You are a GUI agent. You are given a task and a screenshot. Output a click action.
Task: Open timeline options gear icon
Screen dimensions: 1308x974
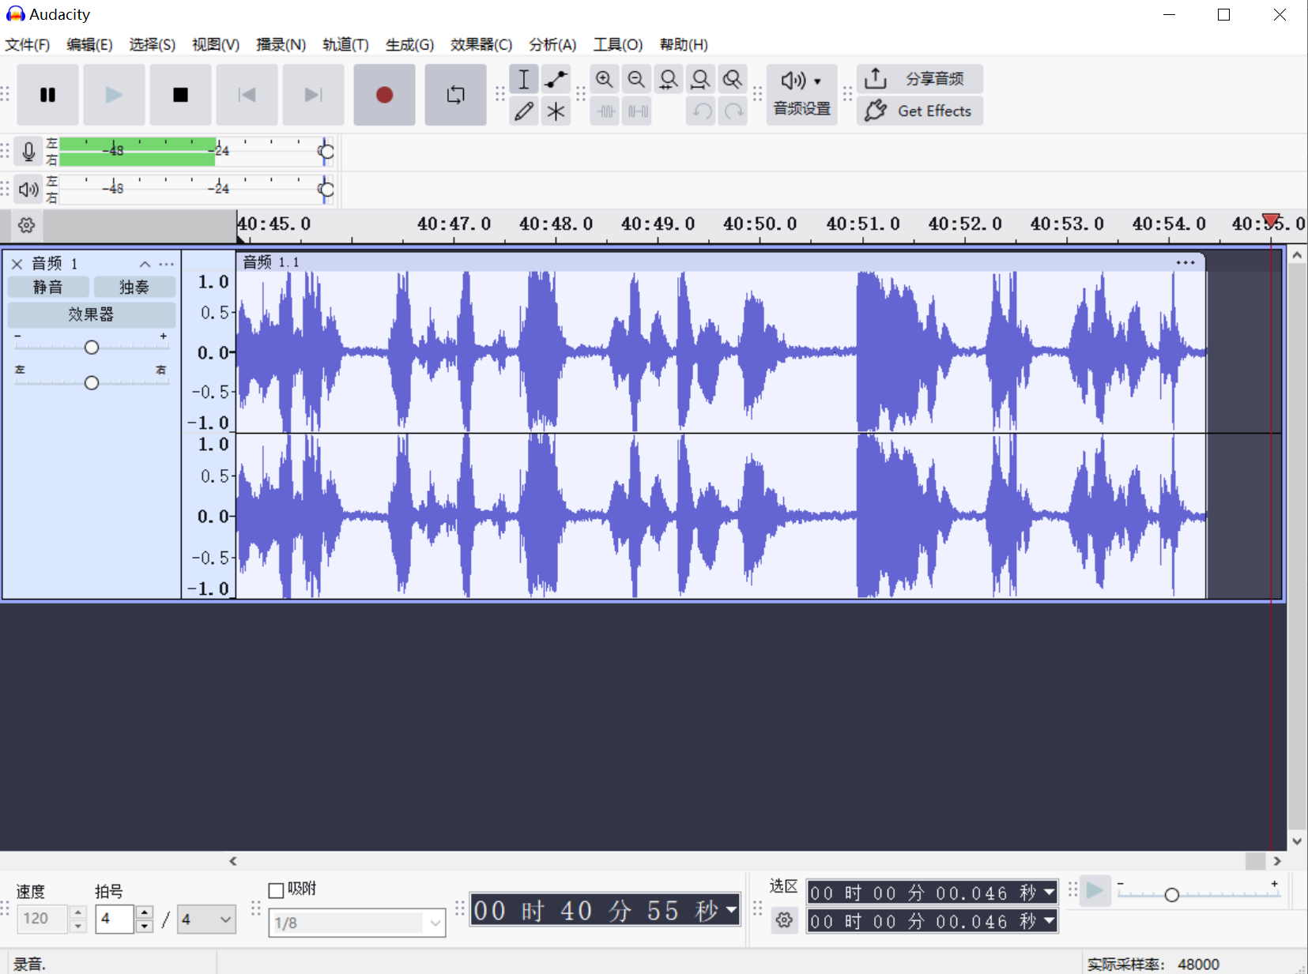pyautogui.click(x=26, y=225)
